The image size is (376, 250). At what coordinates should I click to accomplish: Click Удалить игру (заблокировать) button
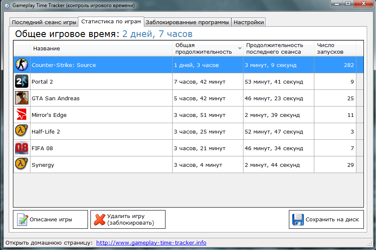pyautogui.click(x=128, y=219)
